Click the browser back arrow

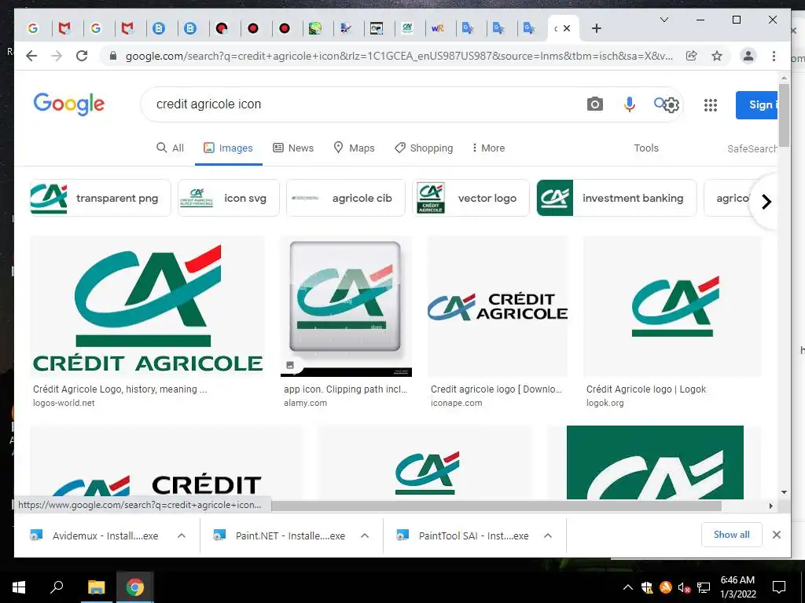(31, 56)
